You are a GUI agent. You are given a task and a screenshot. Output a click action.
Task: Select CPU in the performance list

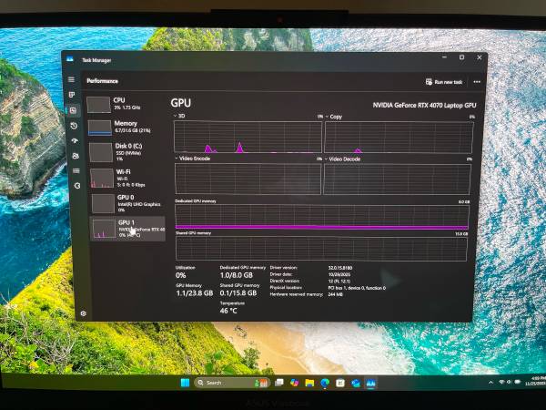126,105
